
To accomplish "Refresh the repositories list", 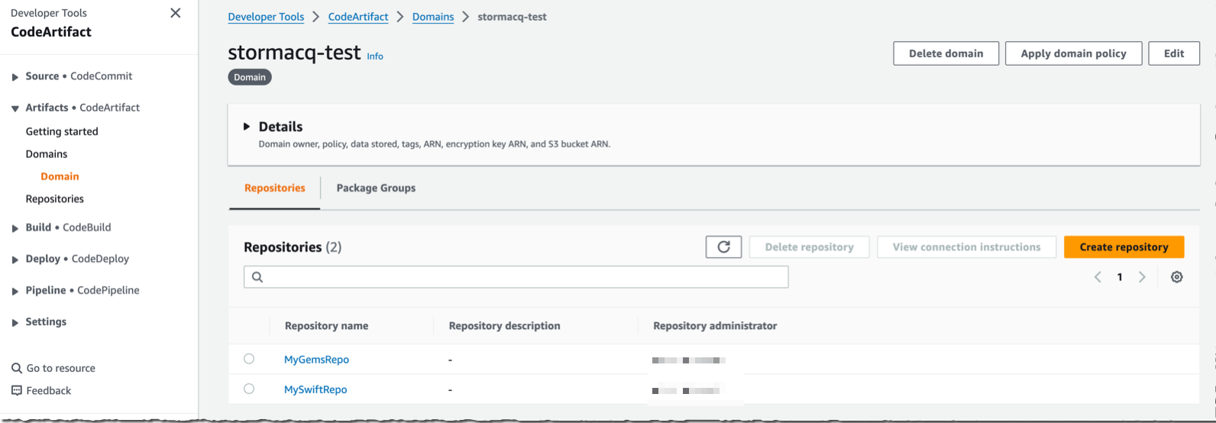I will tap(723, 247).
